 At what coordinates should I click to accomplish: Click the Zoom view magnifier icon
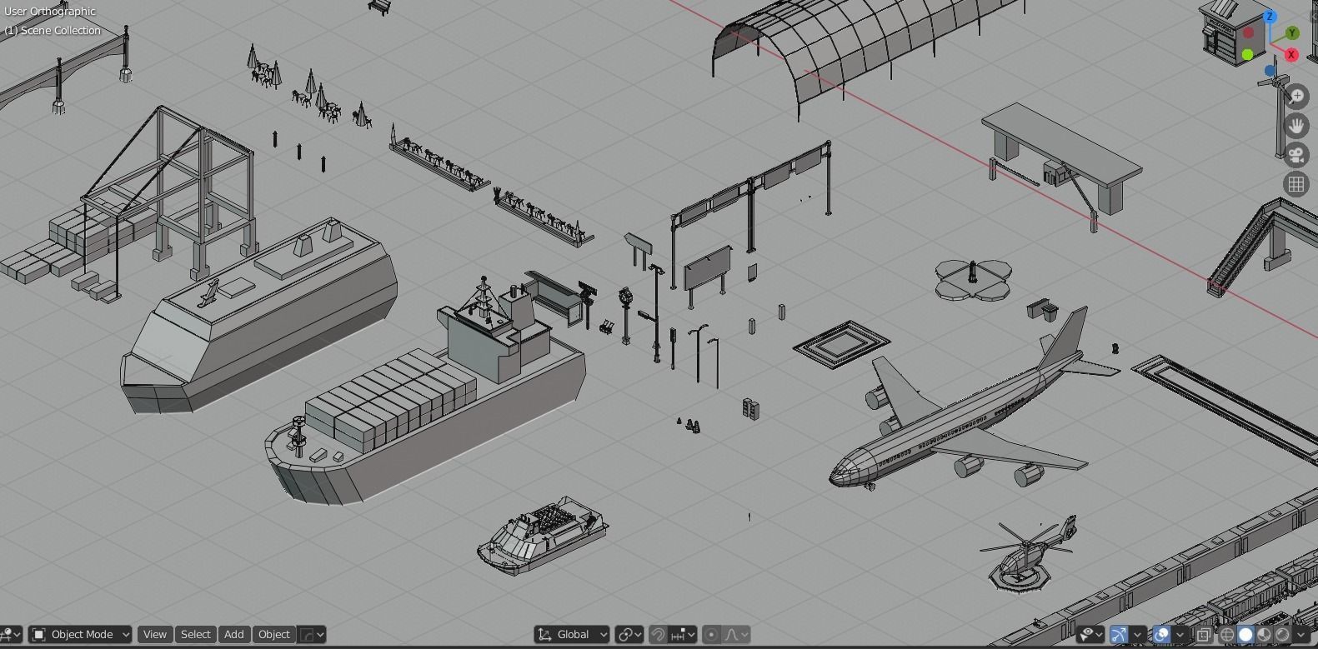[x=1296, y=97]
